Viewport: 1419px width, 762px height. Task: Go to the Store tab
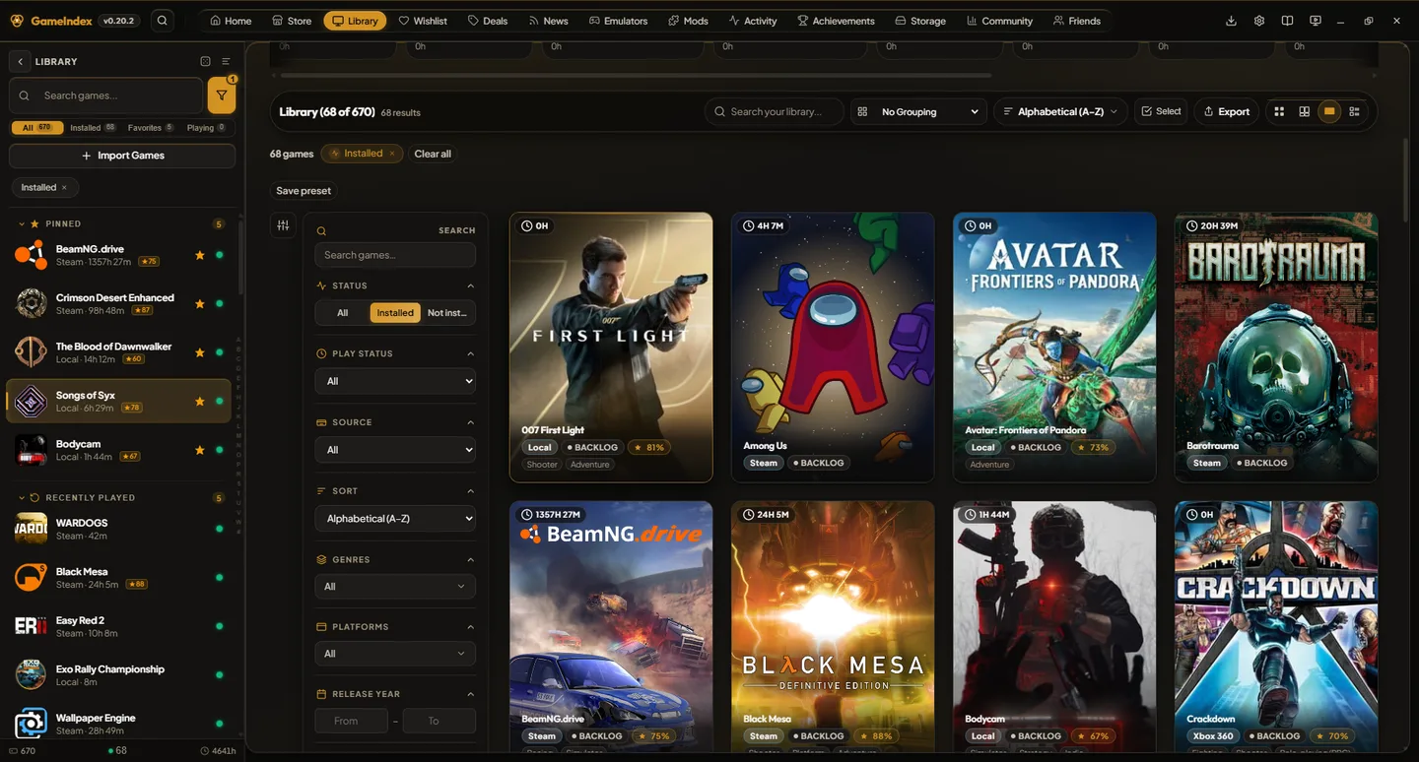[x=292, y=21]
